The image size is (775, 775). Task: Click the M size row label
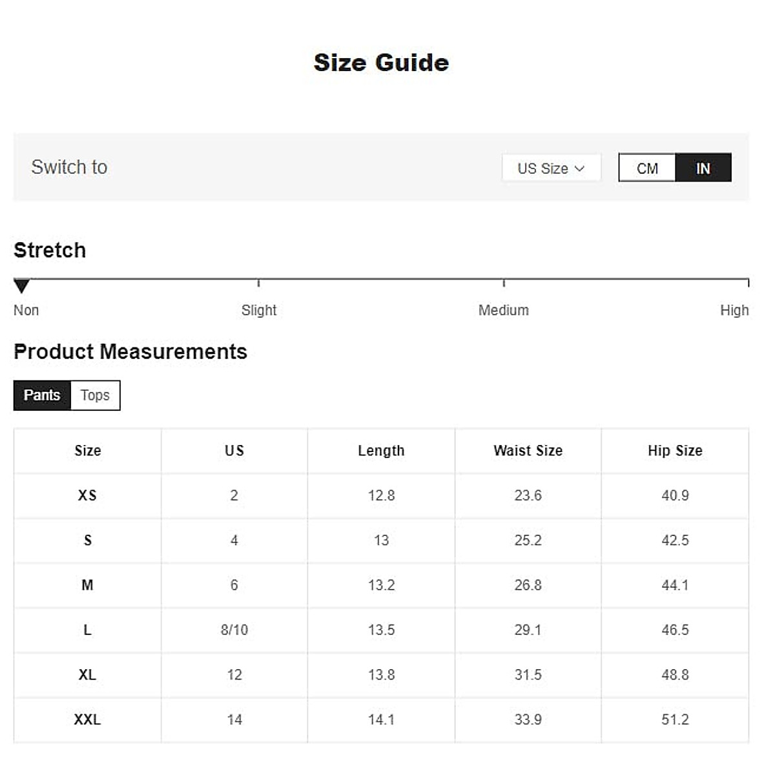pos(87,585)
